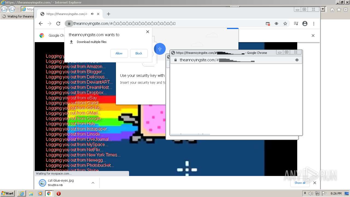The height and width of the screenshot is (197, 350).
Task: Click 'Logging you out from New York Times...' text
Action: [83, 155]
